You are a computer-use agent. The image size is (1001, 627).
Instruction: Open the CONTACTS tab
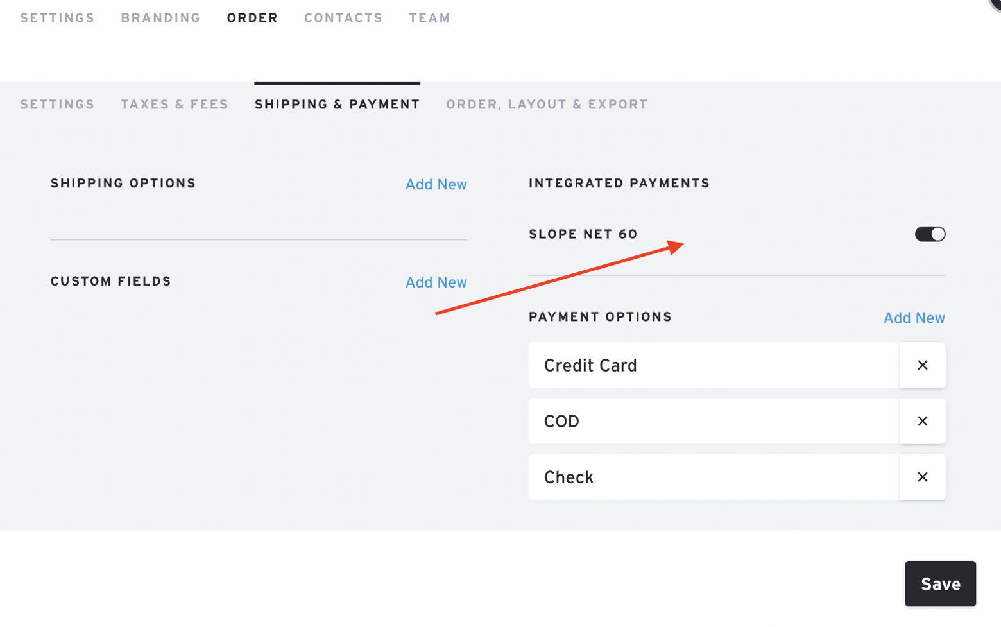point(343,17)
